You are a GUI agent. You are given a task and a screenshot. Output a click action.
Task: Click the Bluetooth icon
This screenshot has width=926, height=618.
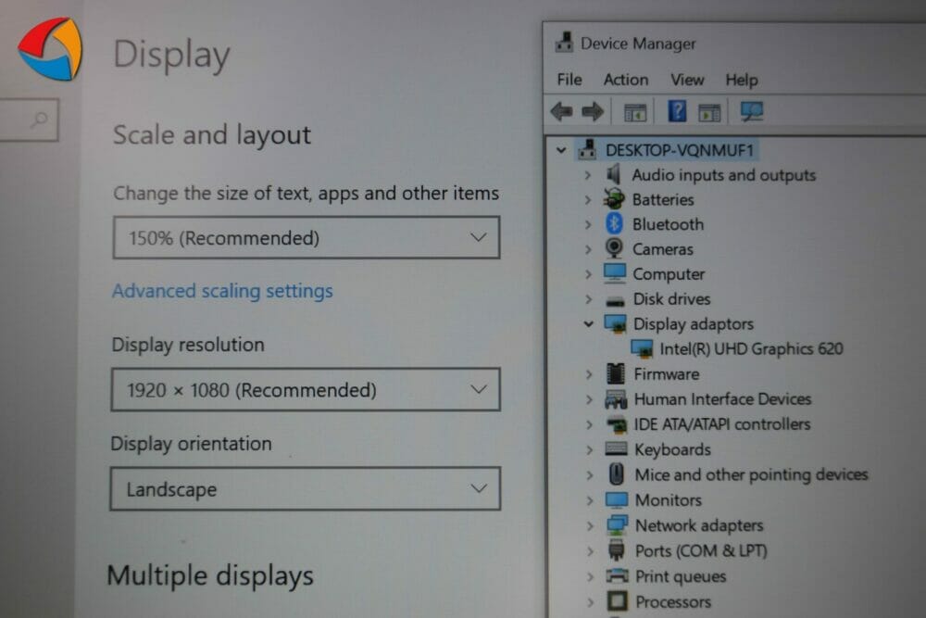(614, 224)
